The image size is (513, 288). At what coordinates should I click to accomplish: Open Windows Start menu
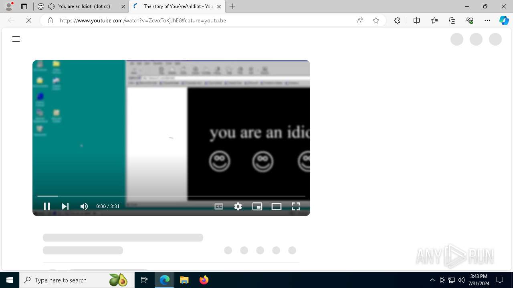click(10, 280)
